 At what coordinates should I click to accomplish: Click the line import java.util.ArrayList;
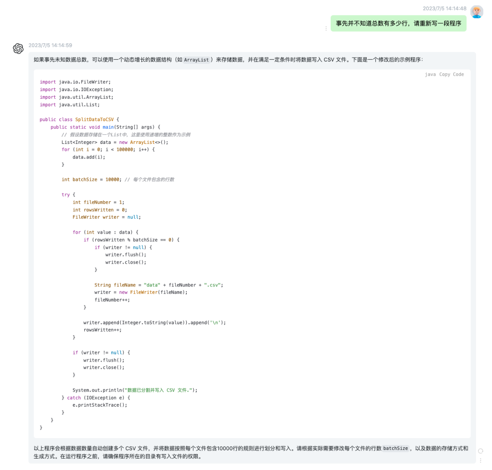(77, 97)
